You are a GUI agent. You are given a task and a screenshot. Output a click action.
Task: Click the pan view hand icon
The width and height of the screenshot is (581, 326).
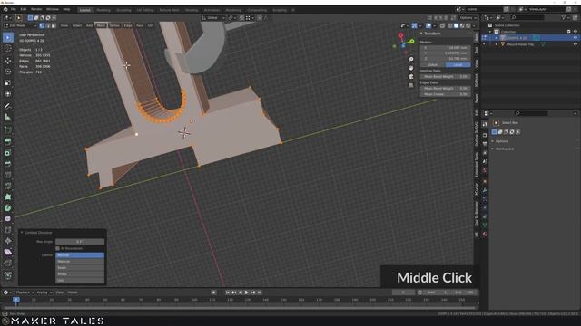click(x=410, y=68)
